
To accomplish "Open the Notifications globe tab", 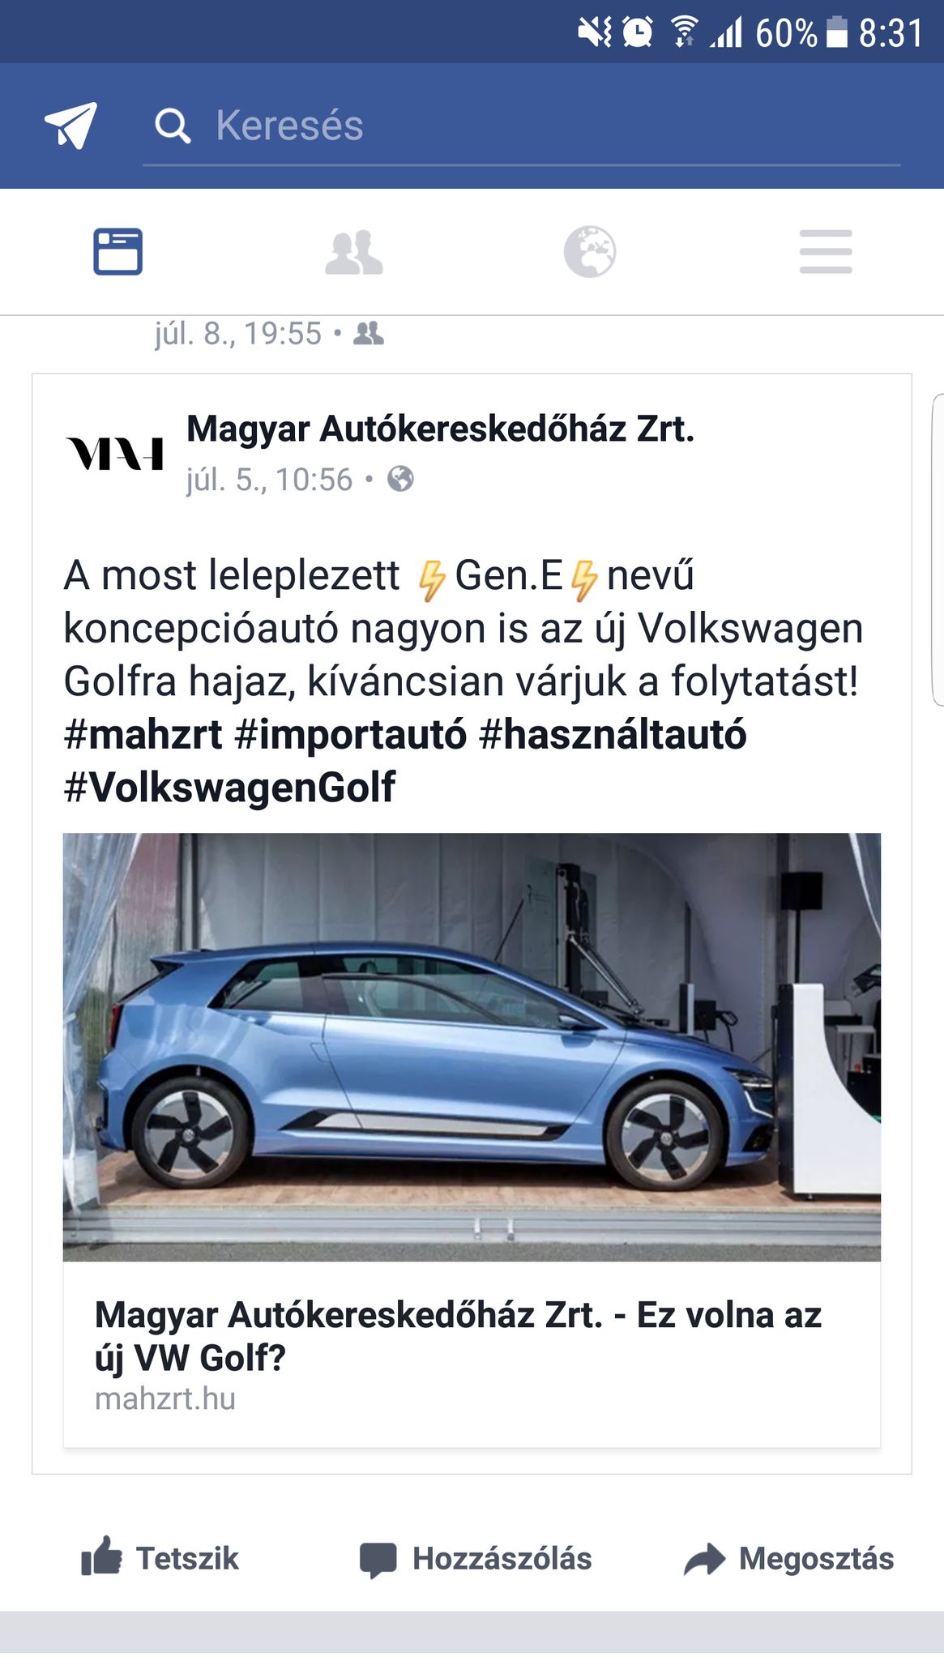I will pos(590,252).
